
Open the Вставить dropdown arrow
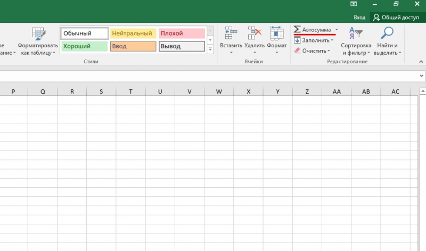[x=231, y=53]
